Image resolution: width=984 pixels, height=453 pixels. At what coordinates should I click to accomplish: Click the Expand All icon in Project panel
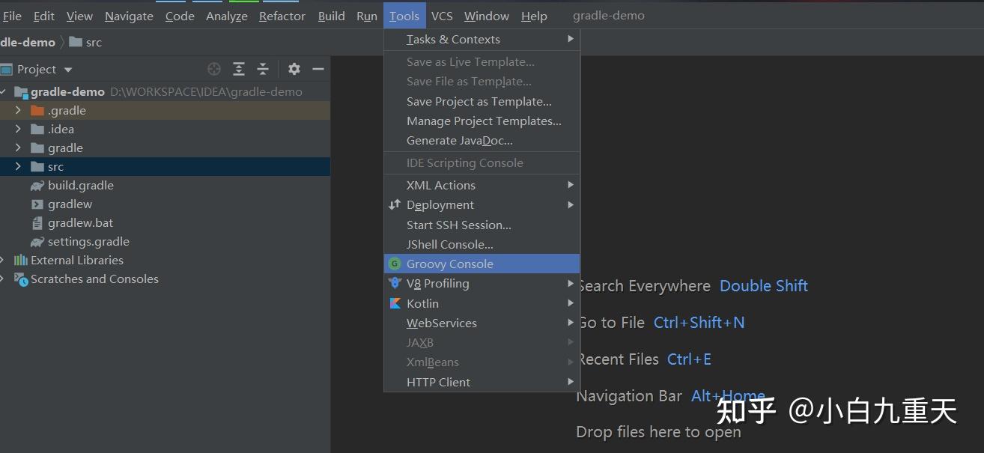pyautogui.click(x=239, y=69)
